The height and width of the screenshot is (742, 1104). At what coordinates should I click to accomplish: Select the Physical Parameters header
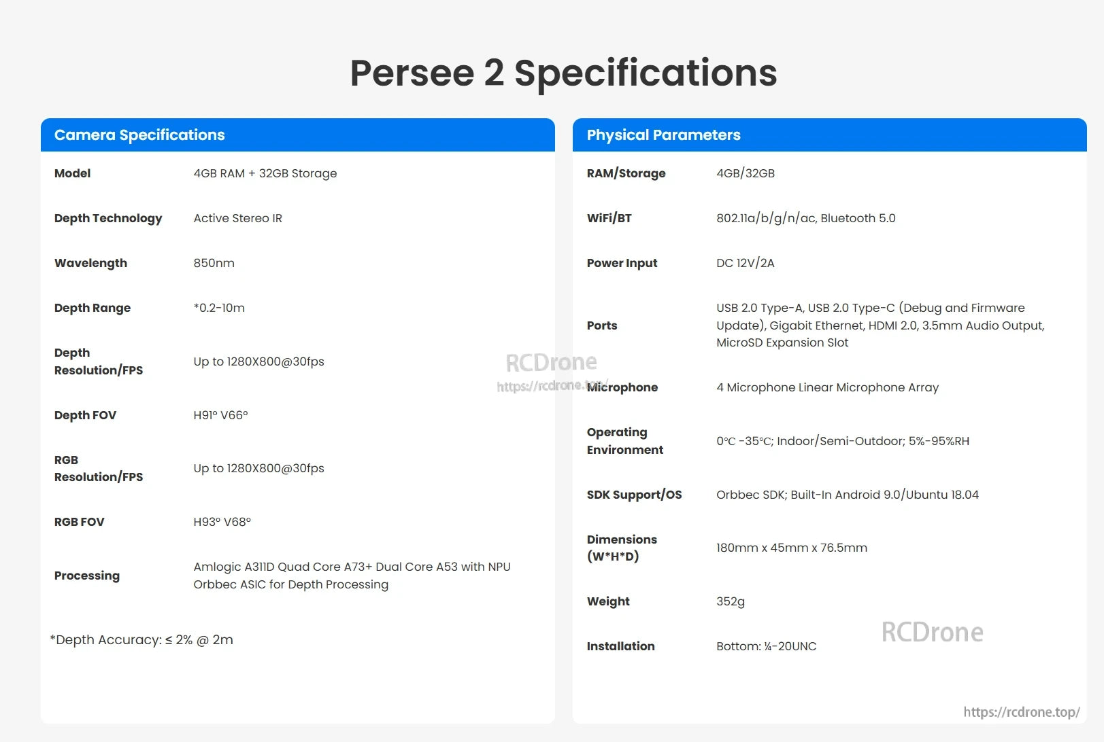663,135
